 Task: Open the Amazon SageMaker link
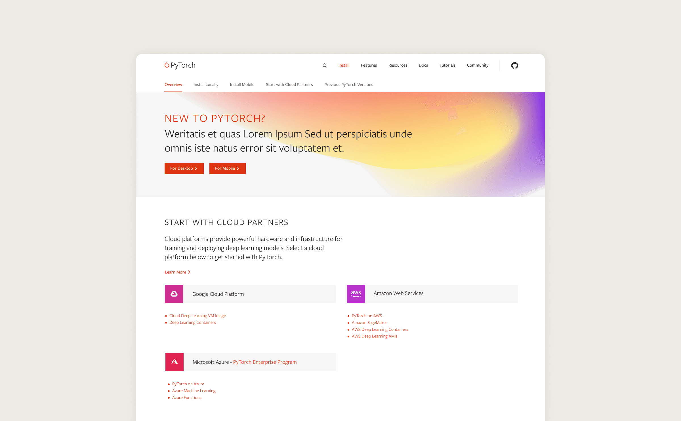pos(369,323)
